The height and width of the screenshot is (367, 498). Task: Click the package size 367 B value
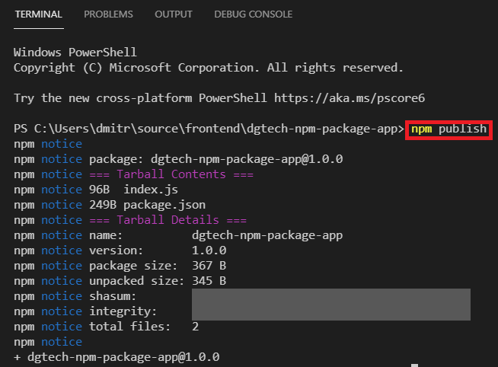(209, 266)
